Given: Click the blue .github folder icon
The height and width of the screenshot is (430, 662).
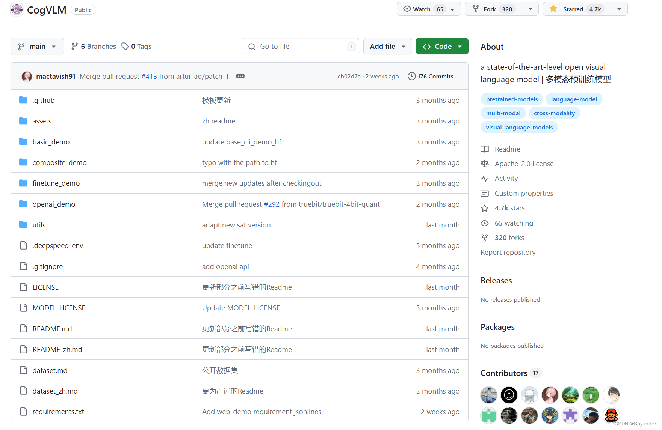Looking at the screenshot, I should 24,100.
